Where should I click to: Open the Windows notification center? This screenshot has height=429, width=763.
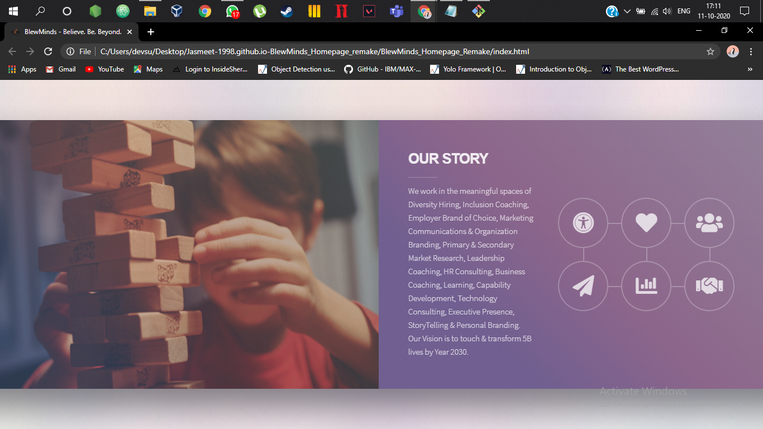[744, 11]
